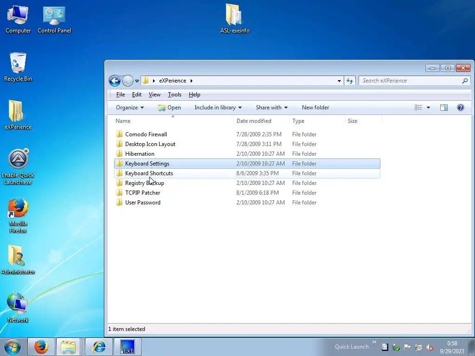Screen dimensions: 475x356
Task: Open the Organize dropdown menu
Action: (x=130, y=108)
